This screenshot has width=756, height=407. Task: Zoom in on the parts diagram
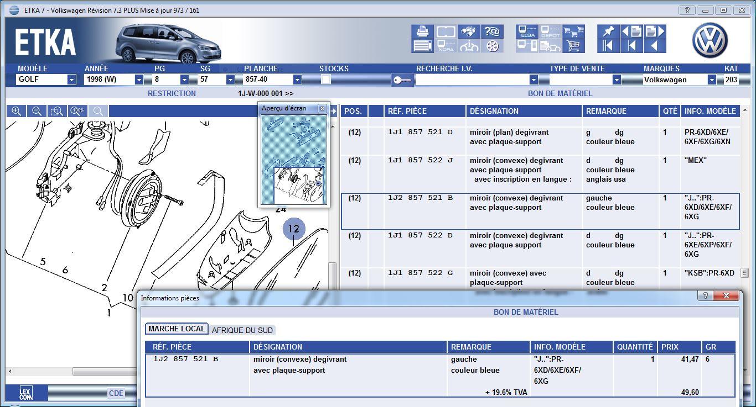pyautogui.click(x=17, y=111)
